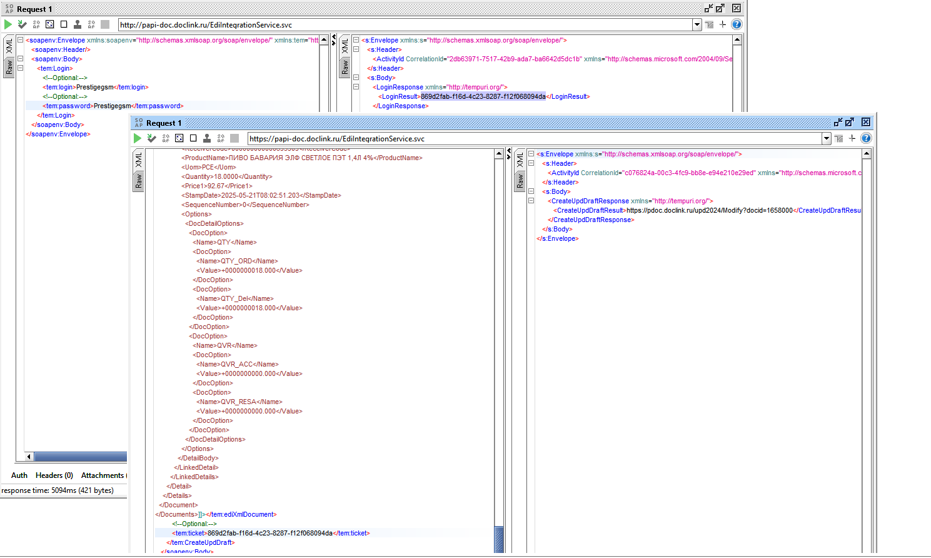Switch front request editor to Raw view

click(139, 181)
